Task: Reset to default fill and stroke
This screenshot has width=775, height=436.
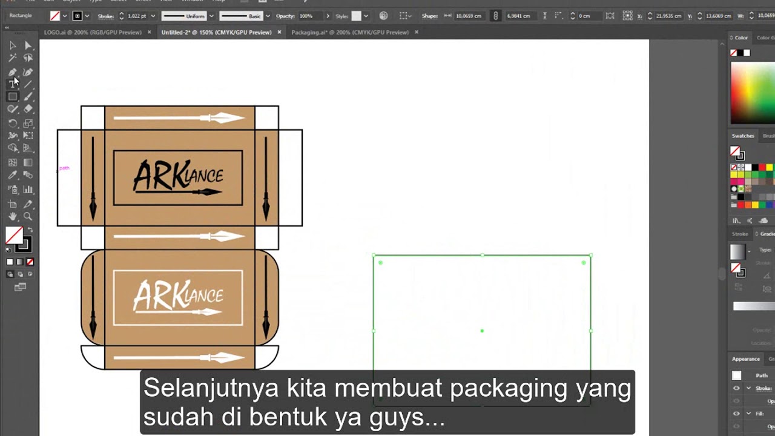Action: tap(8, 249)
